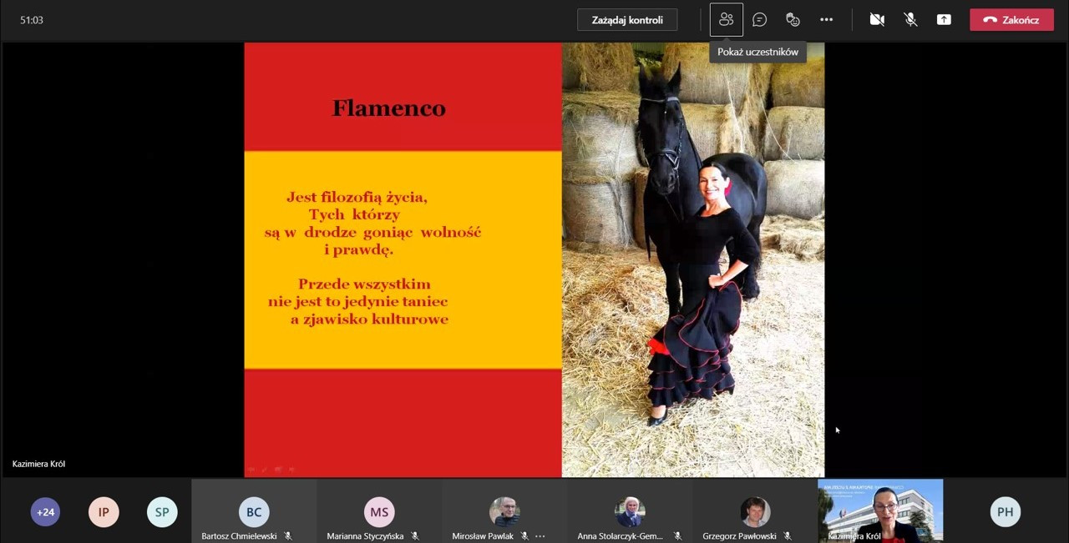Open the meeting chat icon

[759, 20]
